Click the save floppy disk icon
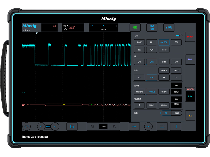The width and height of the screenshot is (210, 157). click(72, 126)
